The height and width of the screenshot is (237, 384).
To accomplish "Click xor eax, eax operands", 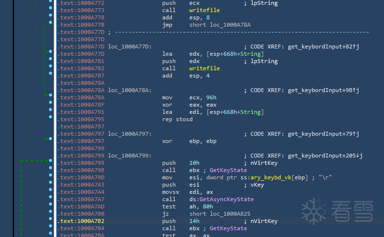I will (203, 105).
